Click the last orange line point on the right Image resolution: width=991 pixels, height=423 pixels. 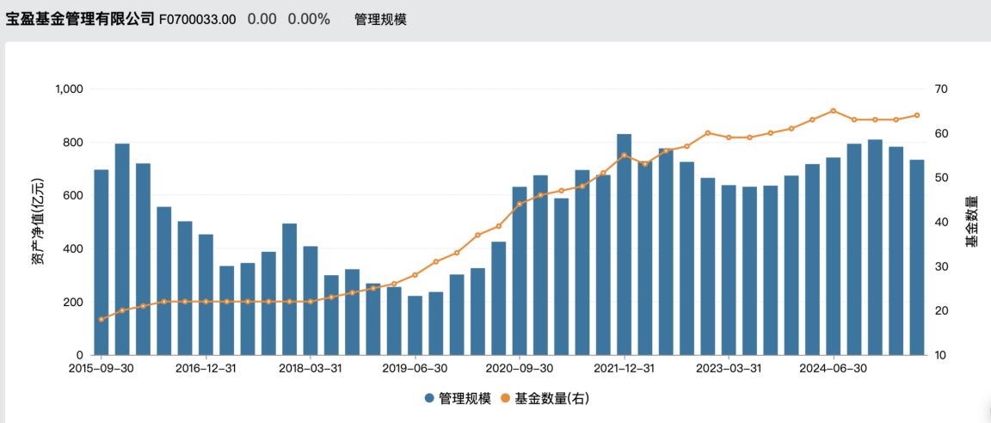[x=916, y=115]
